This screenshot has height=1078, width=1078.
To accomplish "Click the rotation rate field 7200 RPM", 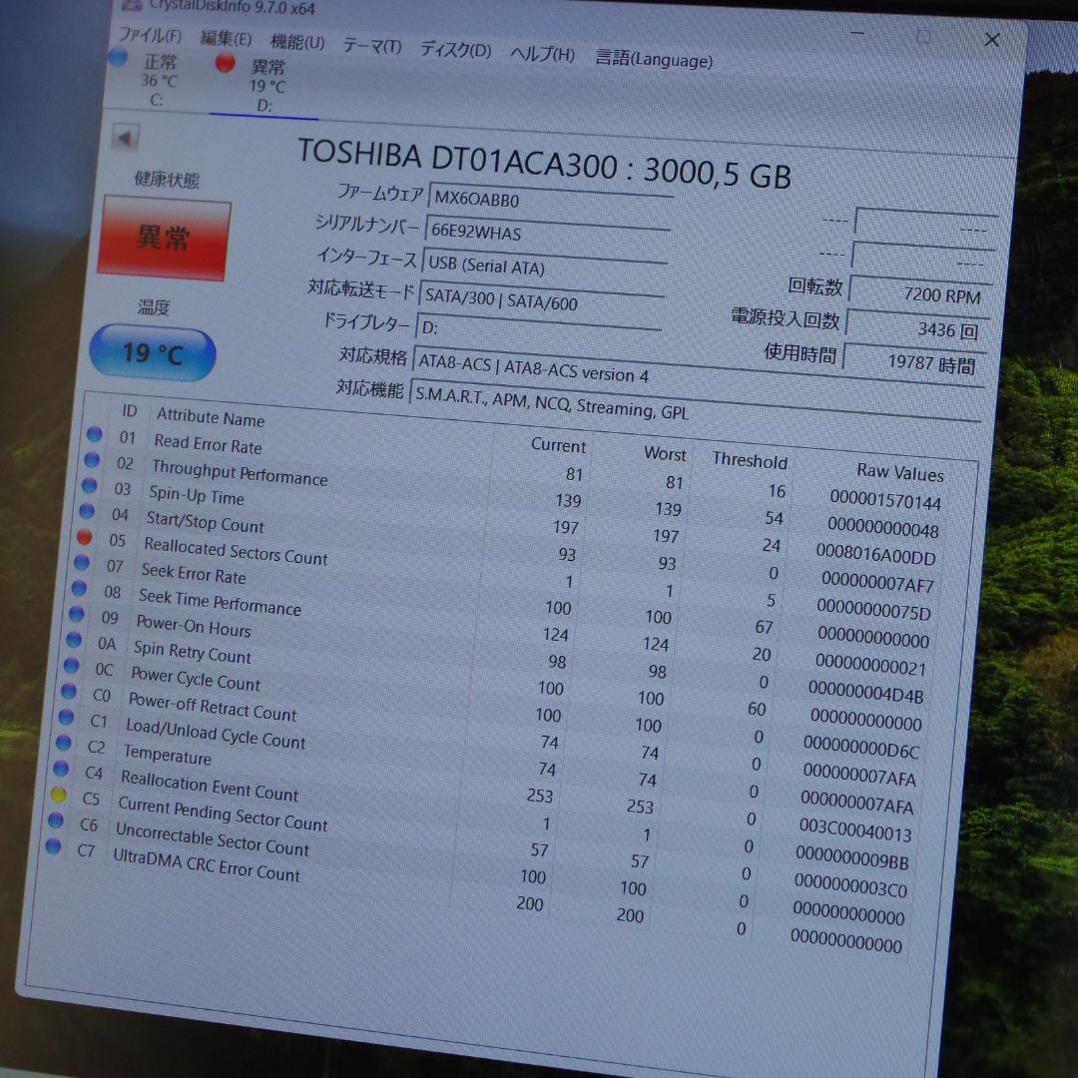I will tap(920, 293).
